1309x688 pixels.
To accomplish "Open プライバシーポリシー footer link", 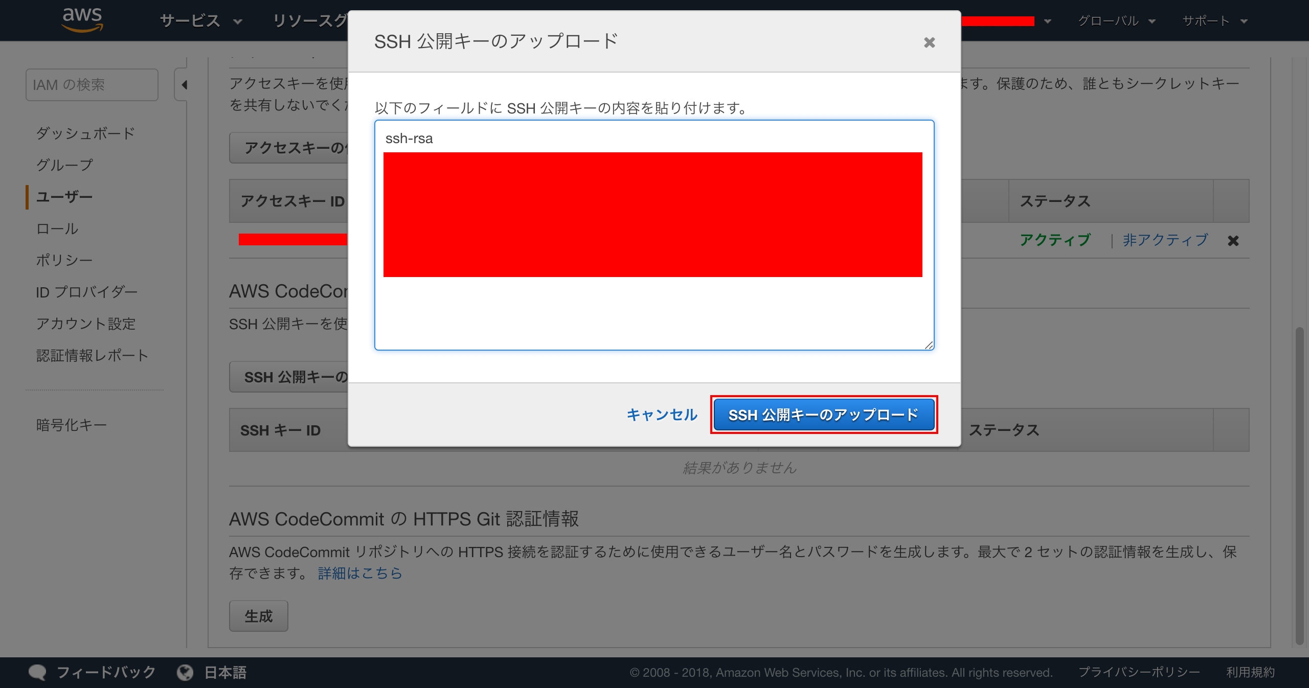I will [x=1139, y=672].
